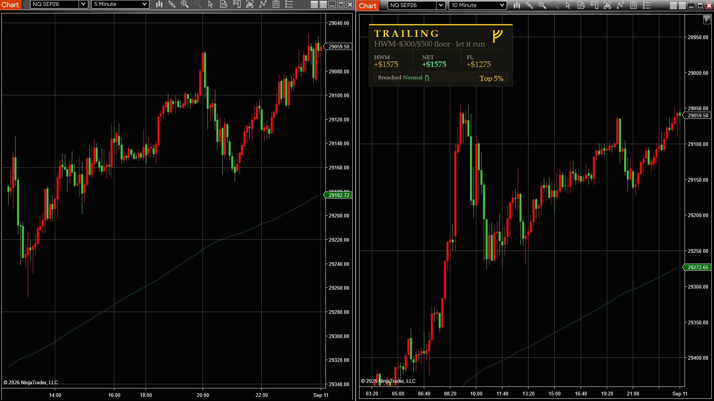Select drawing tools pencil in right chart

529,5
